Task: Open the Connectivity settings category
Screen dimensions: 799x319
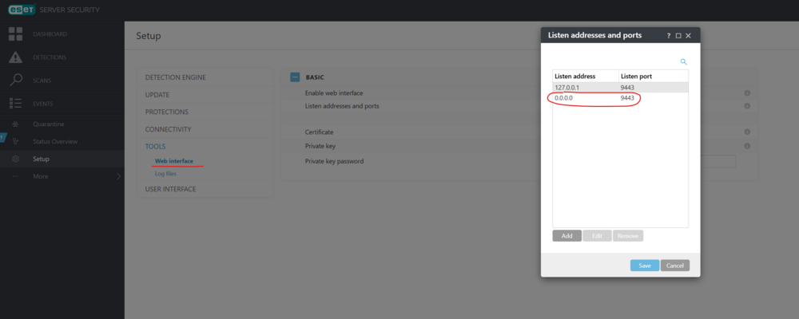Action: point(168,129)
